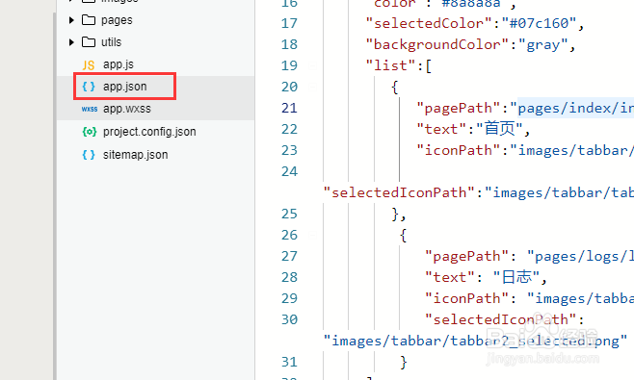
Task: Click the "list" key on line 19
Action: pyautogui.click(x=390, y=65)
